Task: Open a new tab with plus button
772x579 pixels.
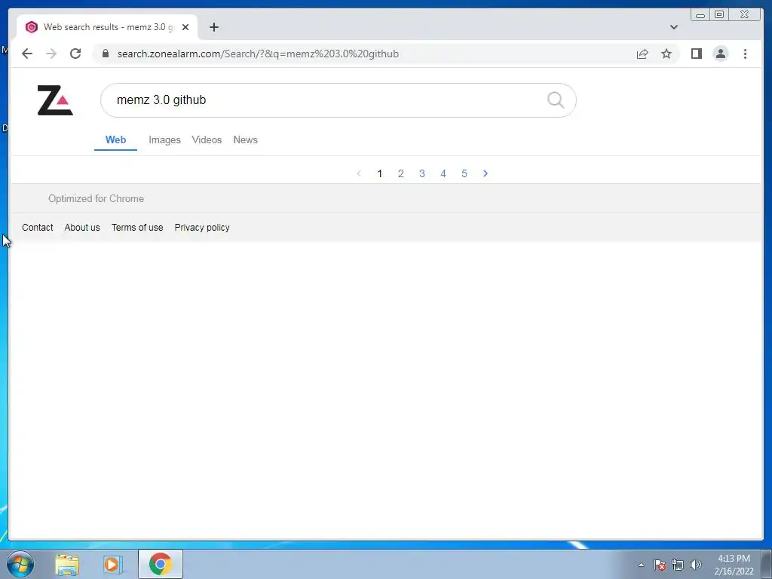Action: pyautogui.click(x=213, y=27)
